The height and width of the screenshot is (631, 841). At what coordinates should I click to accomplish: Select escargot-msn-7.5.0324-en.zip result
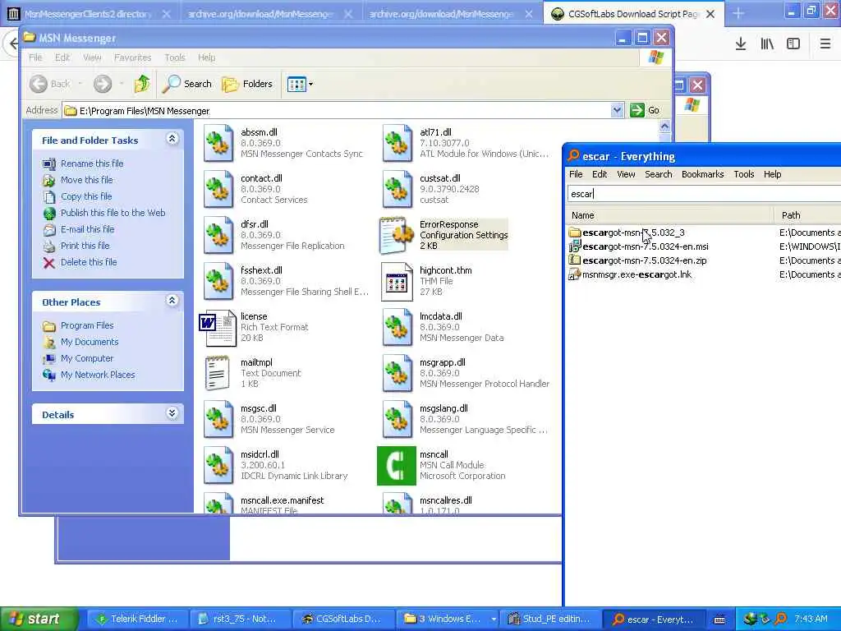[x=644, y=260]
